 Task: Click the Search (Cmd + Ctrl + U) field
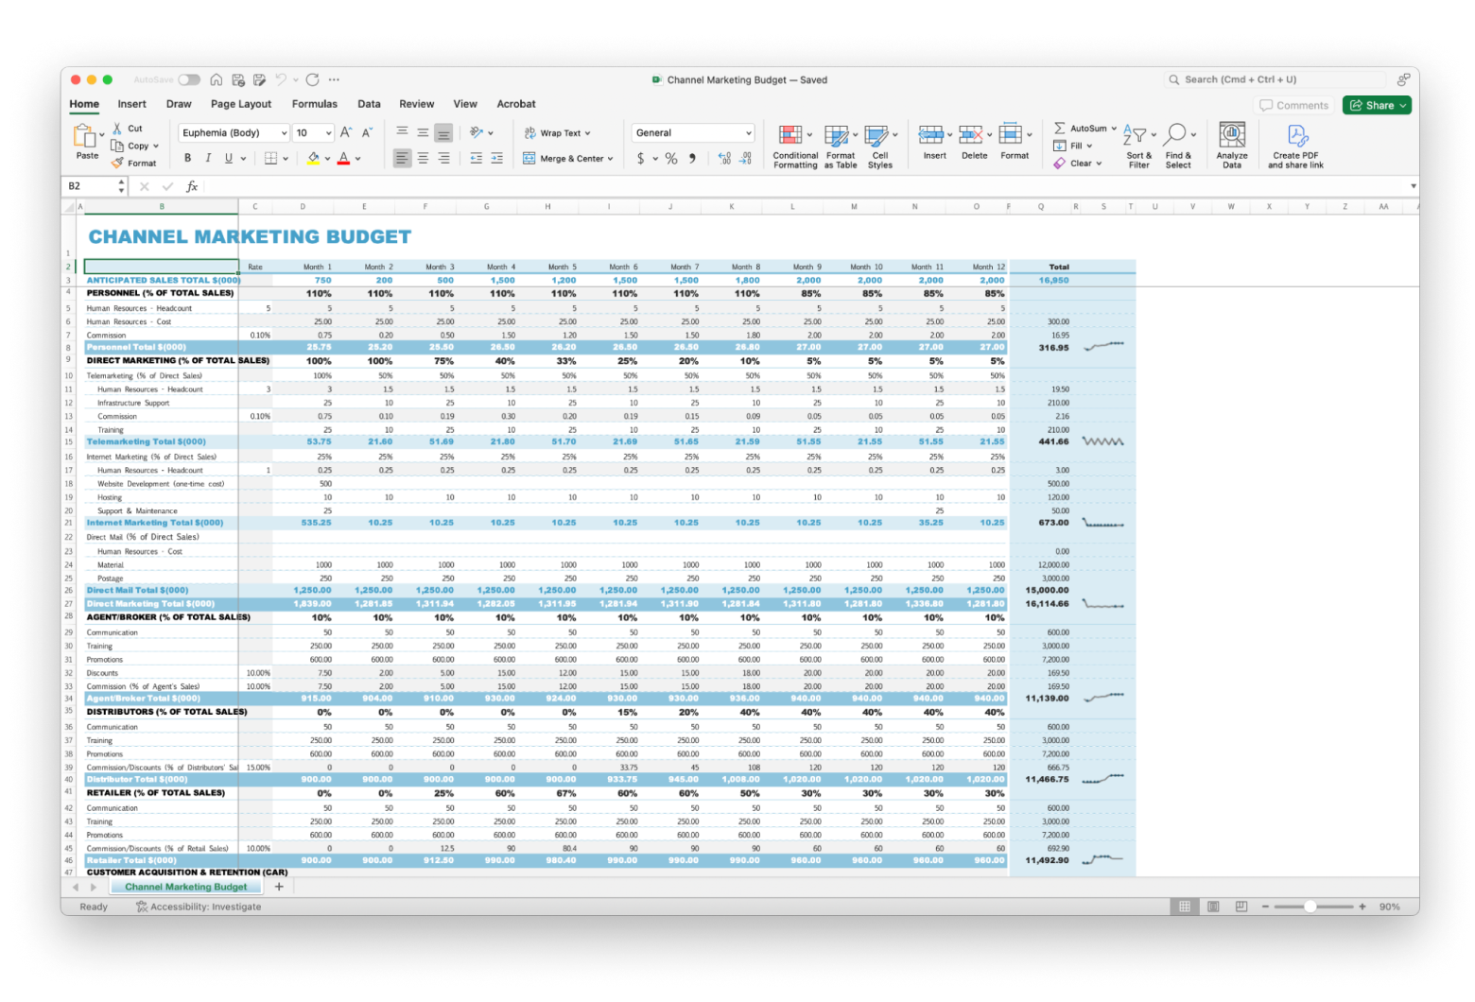(x=1275, y=80)
